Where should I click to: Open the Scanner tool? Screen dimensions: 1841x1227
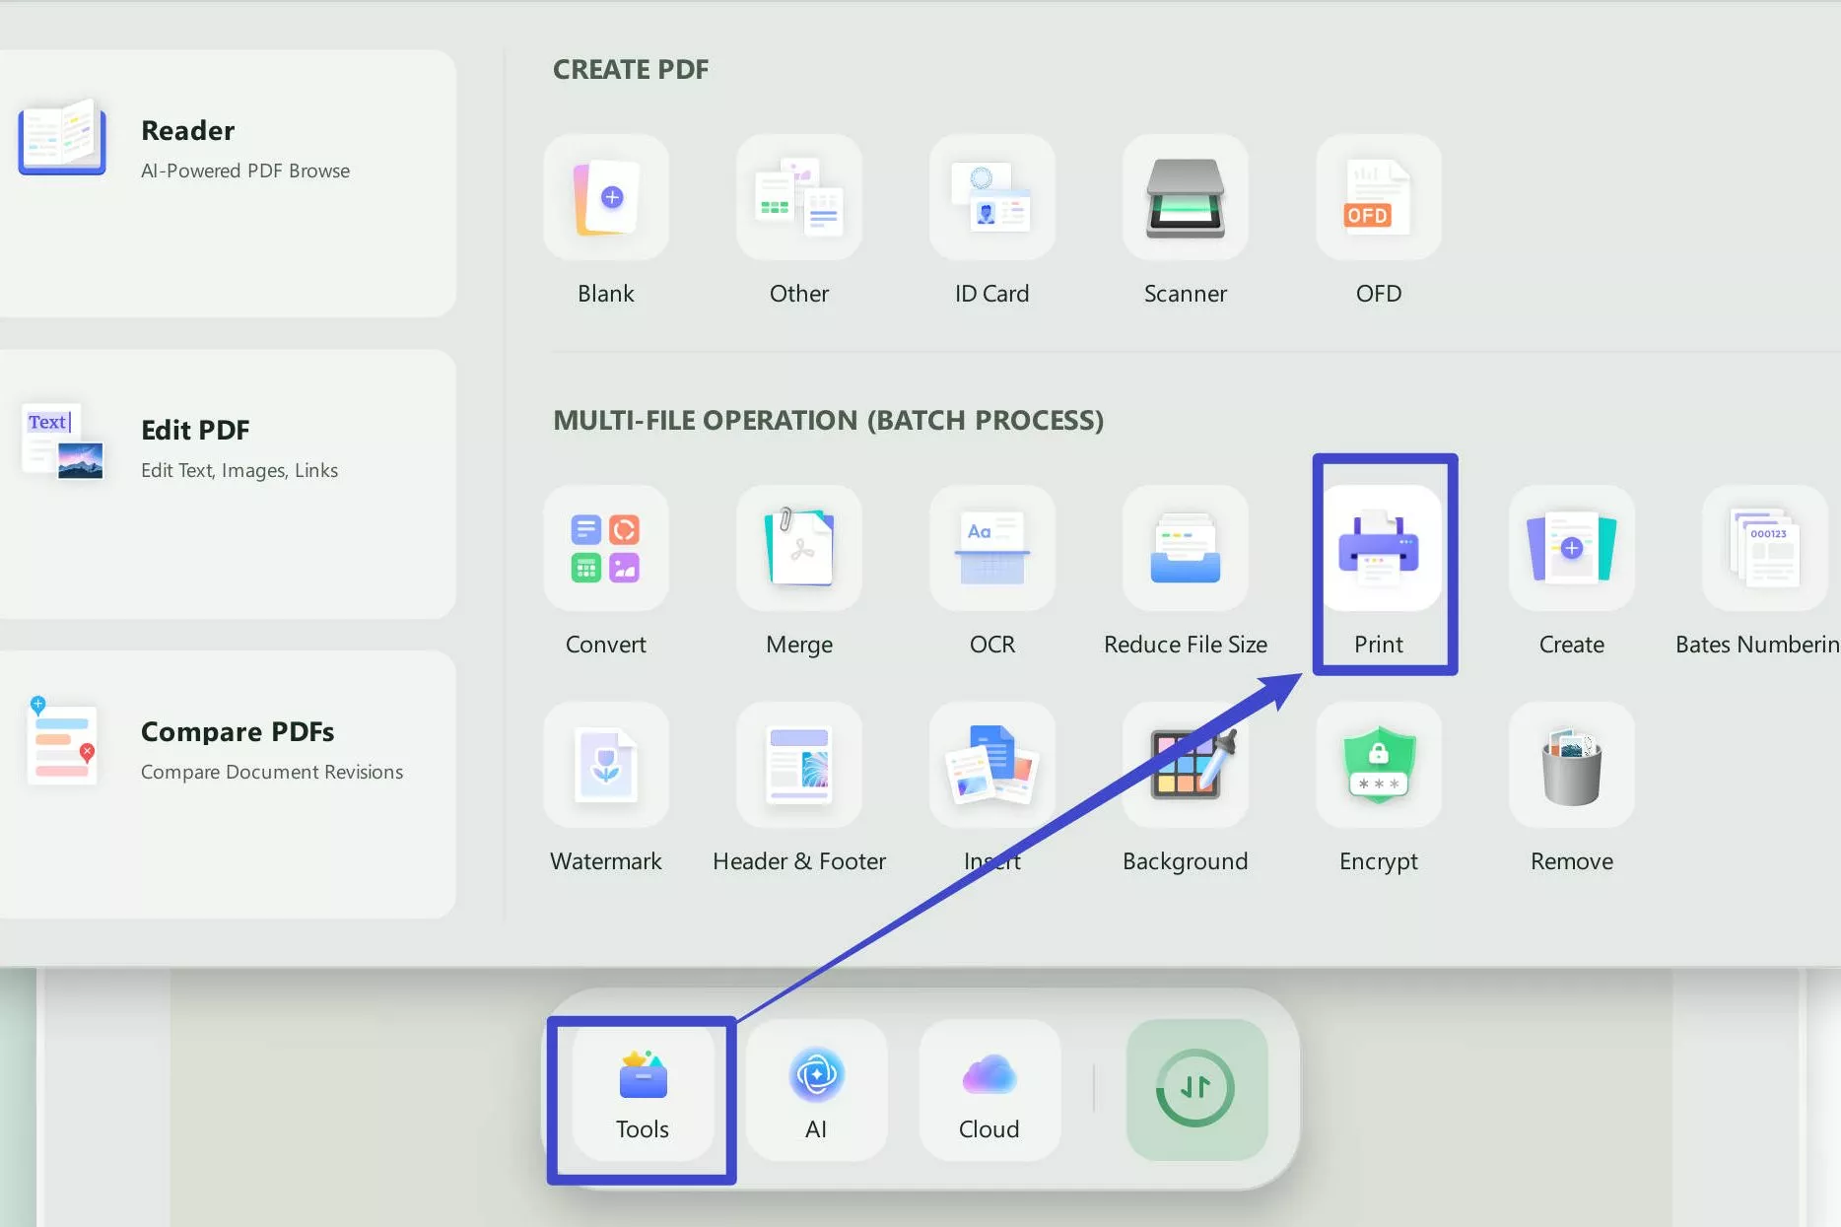[x=1186, y=197]
